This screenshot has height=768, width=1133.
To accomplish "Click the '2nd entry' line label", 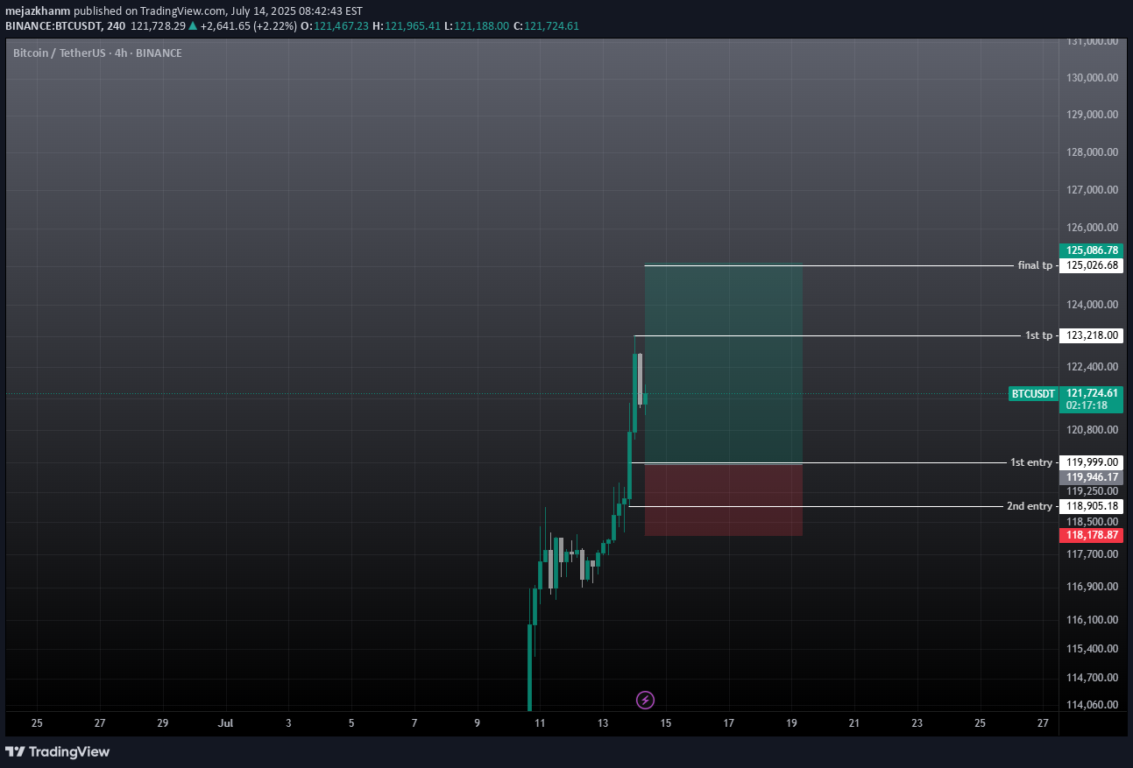I will [x=1030, y=506].
